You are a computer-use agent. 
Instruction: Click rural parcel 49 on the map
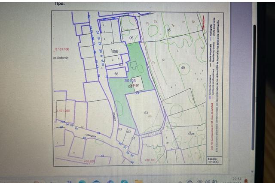[183, 68]
